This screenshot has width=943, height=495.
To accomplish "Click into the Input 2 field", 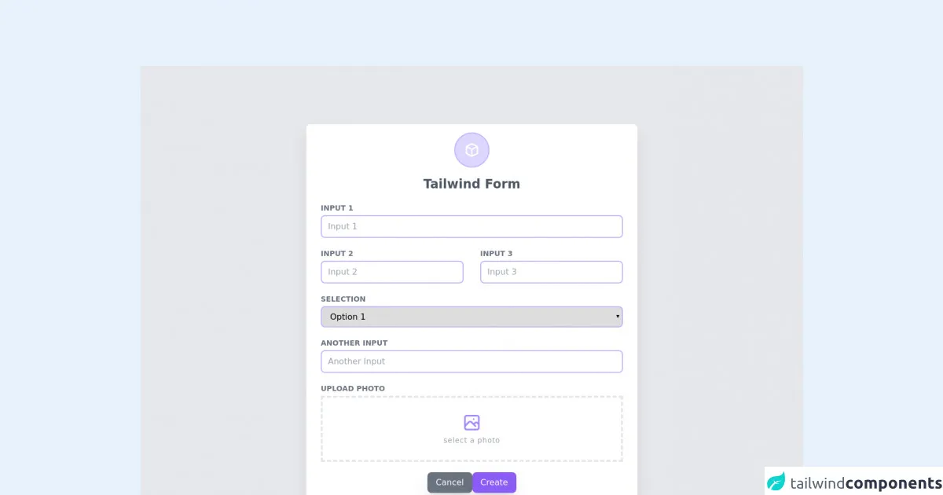I will click(392, 272).
